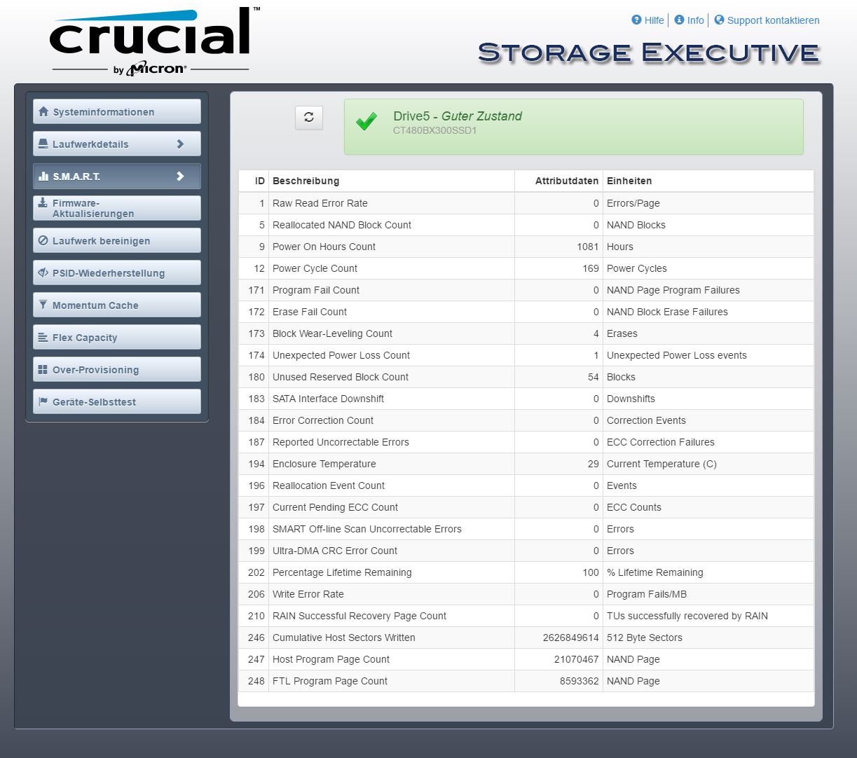Click Host Program Page Count value 21070467
The width and height of the screenshot is (857, 758).
click(577, 659)
